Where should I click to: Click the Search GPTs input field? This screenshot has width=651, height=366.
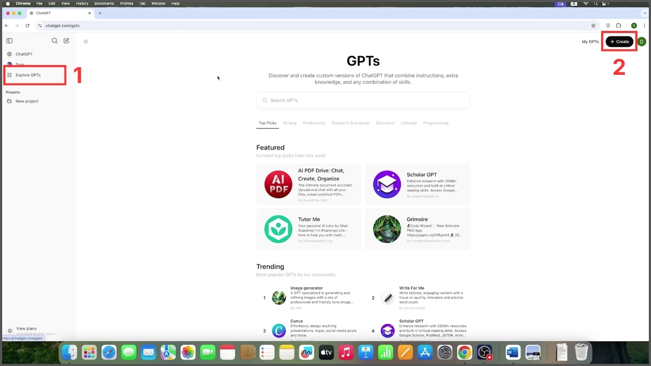tap(363, 100)
